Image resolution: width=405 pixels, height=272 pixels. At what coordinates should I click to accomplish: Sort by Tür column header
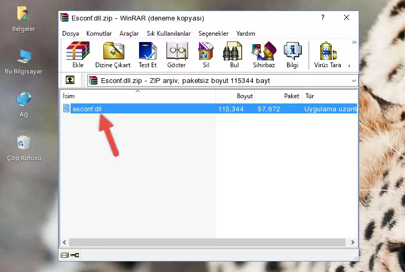coord(330,96)
